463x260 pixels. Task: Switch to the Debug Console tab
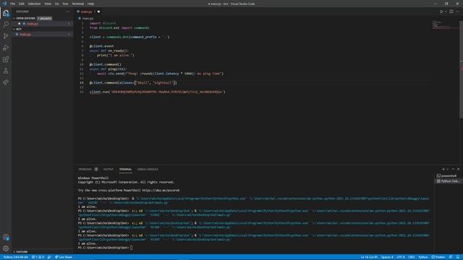tap(148, 169)
